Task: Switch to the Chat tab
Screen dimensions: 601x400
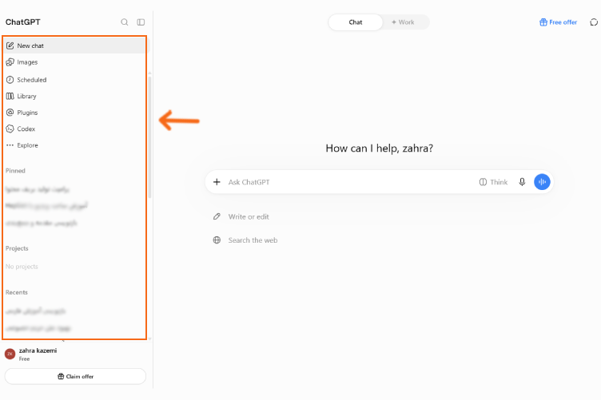Action: [356, 22]
